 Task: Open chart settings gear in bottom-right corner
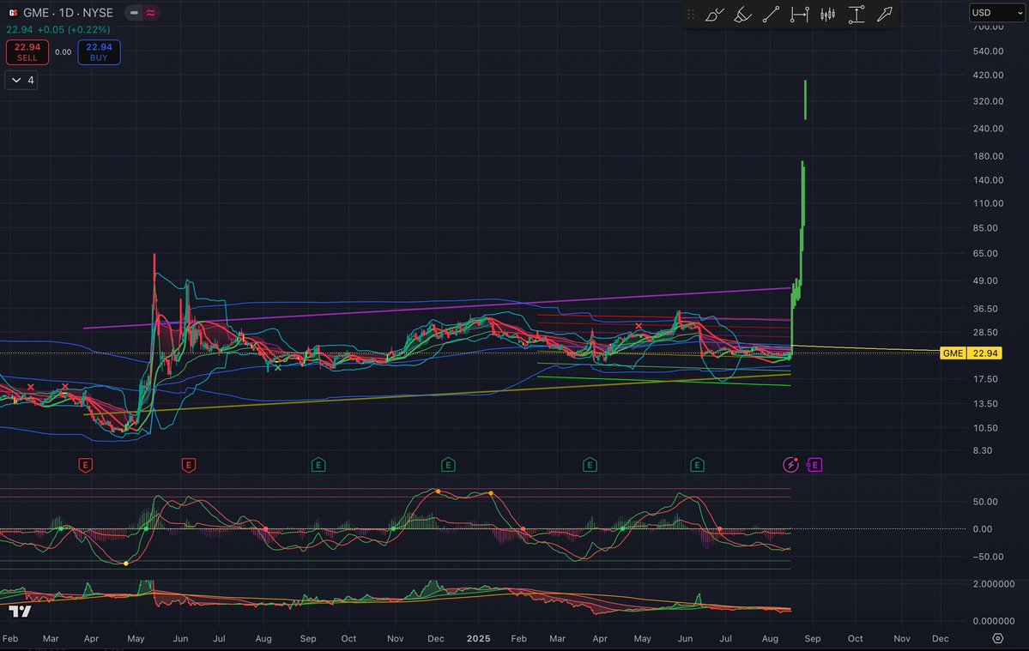point(997,638)
